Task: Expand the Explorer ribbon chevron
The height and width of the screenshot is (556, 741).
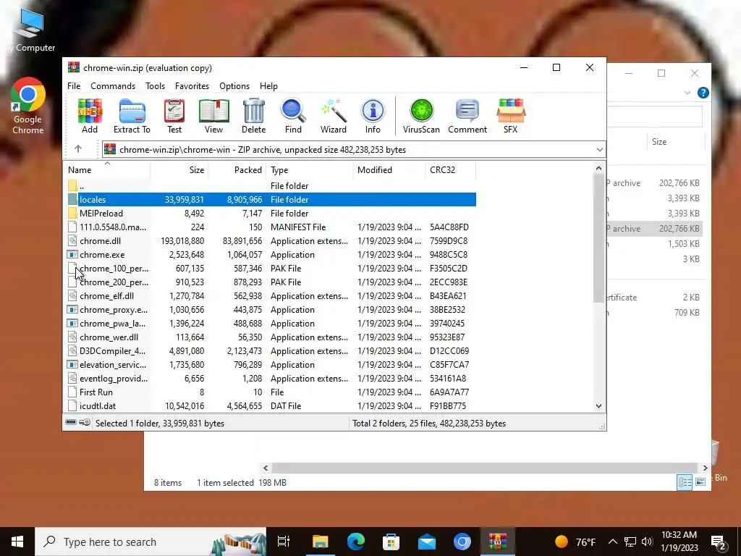Action: 687,93
